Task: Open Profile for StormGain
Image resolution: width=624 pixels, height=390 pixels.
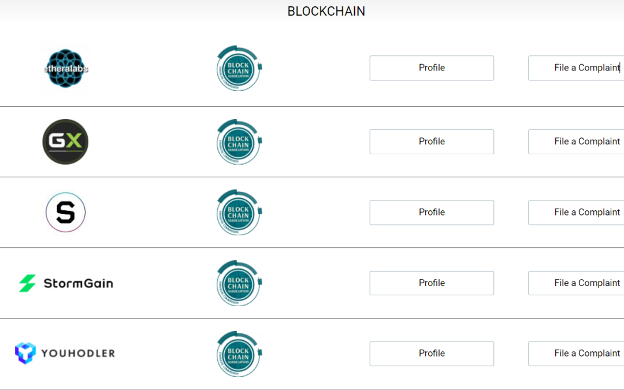Action: [x=432, y=283]
